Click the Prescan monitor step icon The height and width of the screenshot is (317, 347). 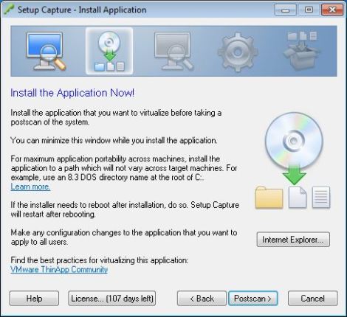click(46, 51)
